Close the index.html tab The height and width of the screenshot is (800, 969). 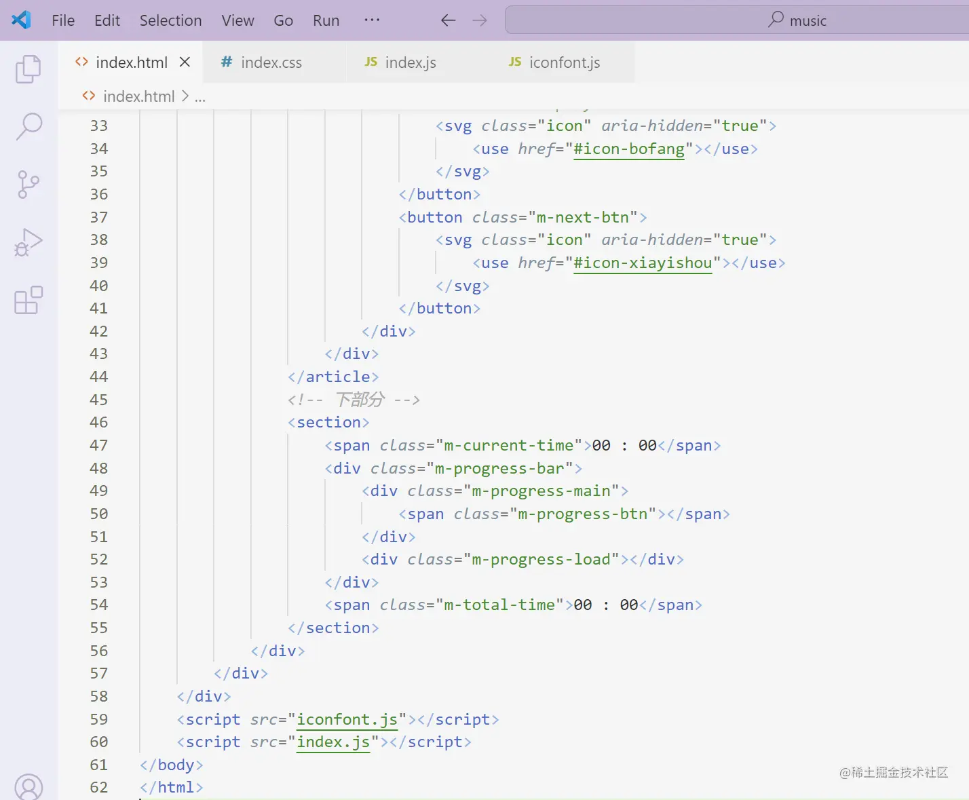click(185, 62)
